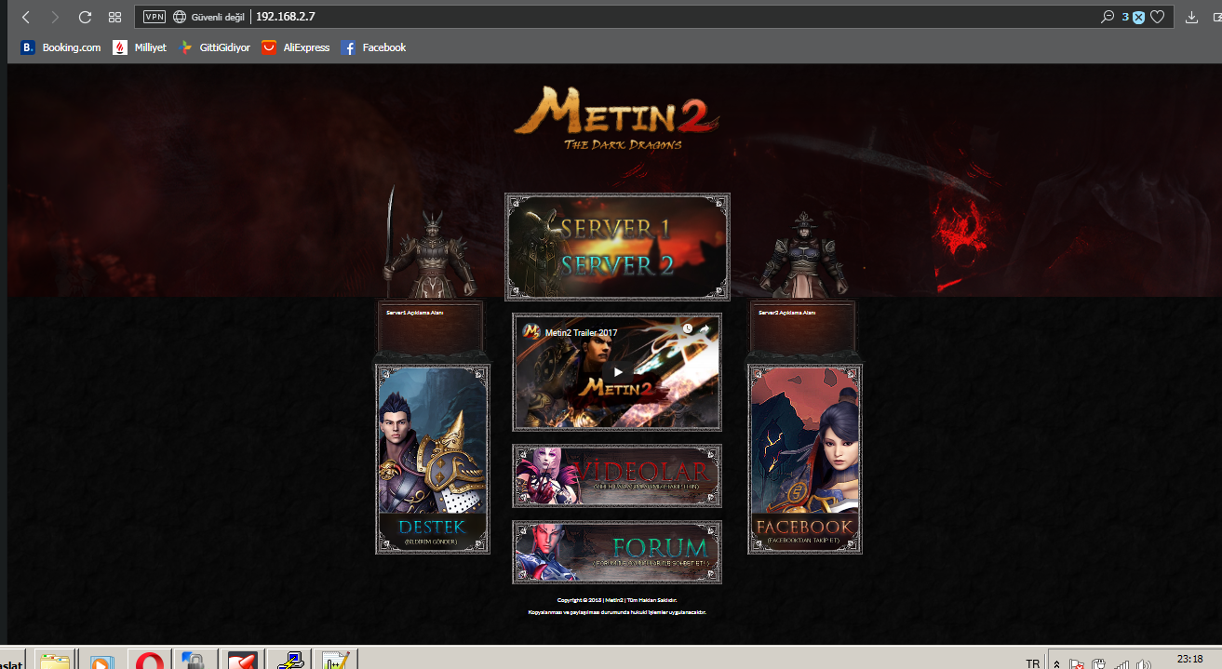Click the 23:18 taskbar clock
This screenshot has height=669, width=1222.
[1189, 659]
